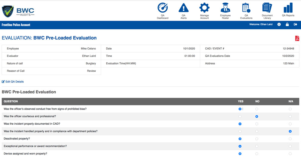
Task: Click CAD event number 12-34948
Action: pos(288,49)
